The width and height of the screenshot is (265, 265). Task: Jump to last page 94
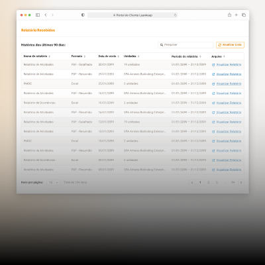tap(233, 182)
